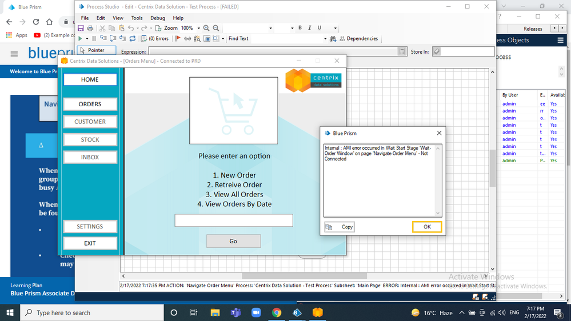Open the Find Text history dropdown
Screen dimensions: 571x321
tap(325, 39)
